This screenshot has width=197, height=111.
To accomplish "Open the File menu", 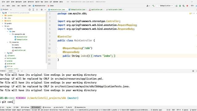I will (3, 2).
